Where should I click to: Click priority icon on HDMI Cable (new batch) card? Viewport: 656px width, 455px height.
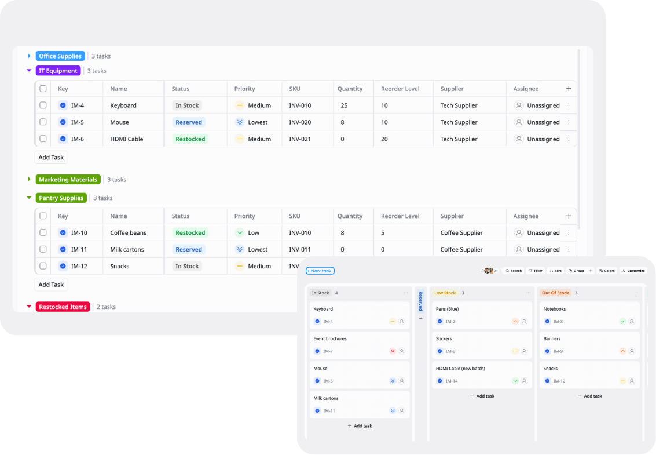click(515, 381)
